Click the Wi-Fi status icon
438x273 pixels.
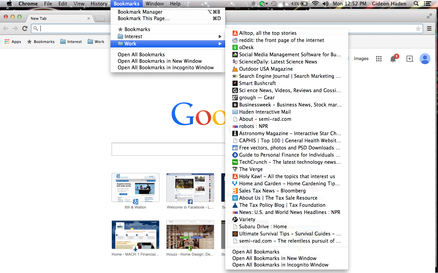click(x=315, y=4)
